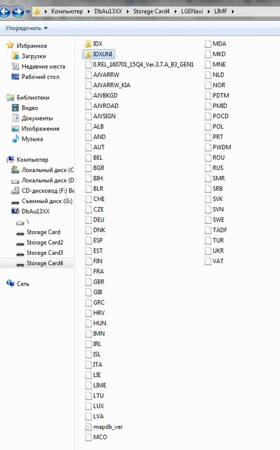Click the Изображения library icon
This screenshot has width=280, height=450.
point(15,128)
